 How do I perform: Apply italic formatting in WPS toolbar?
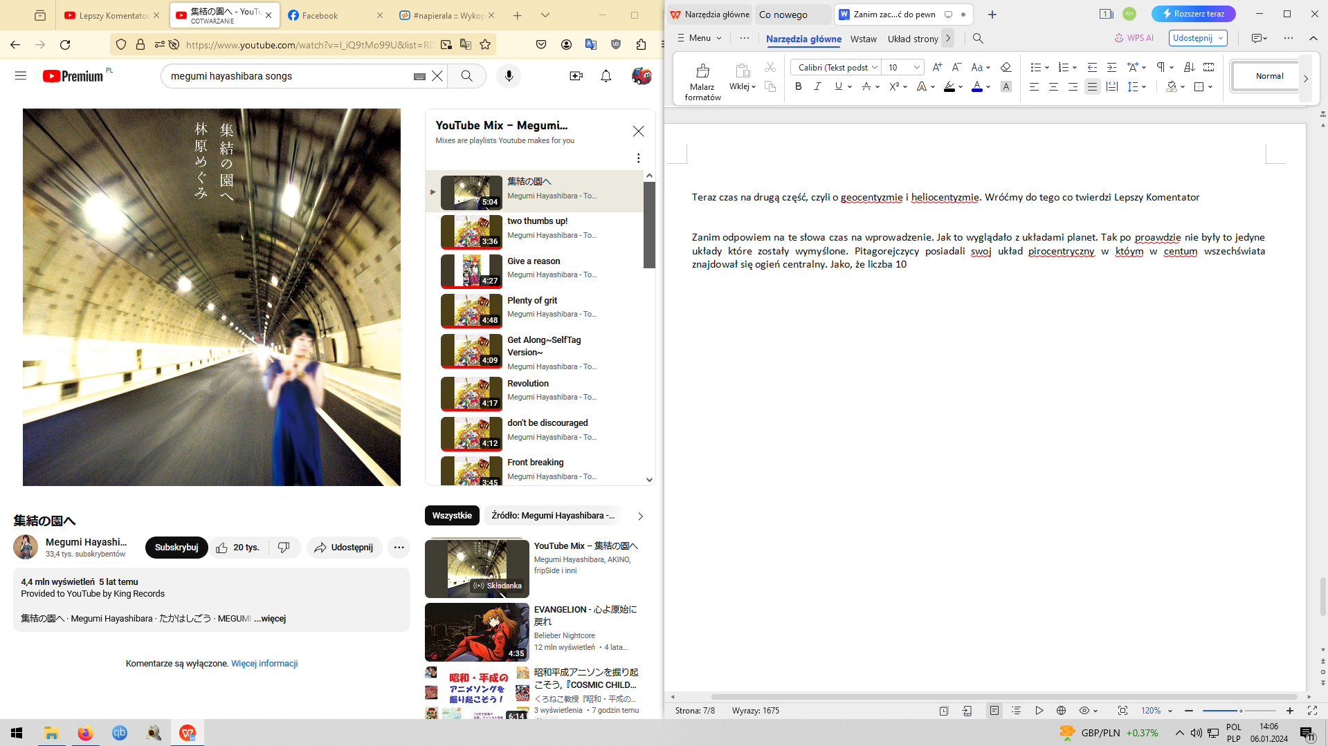pos(817,86)
